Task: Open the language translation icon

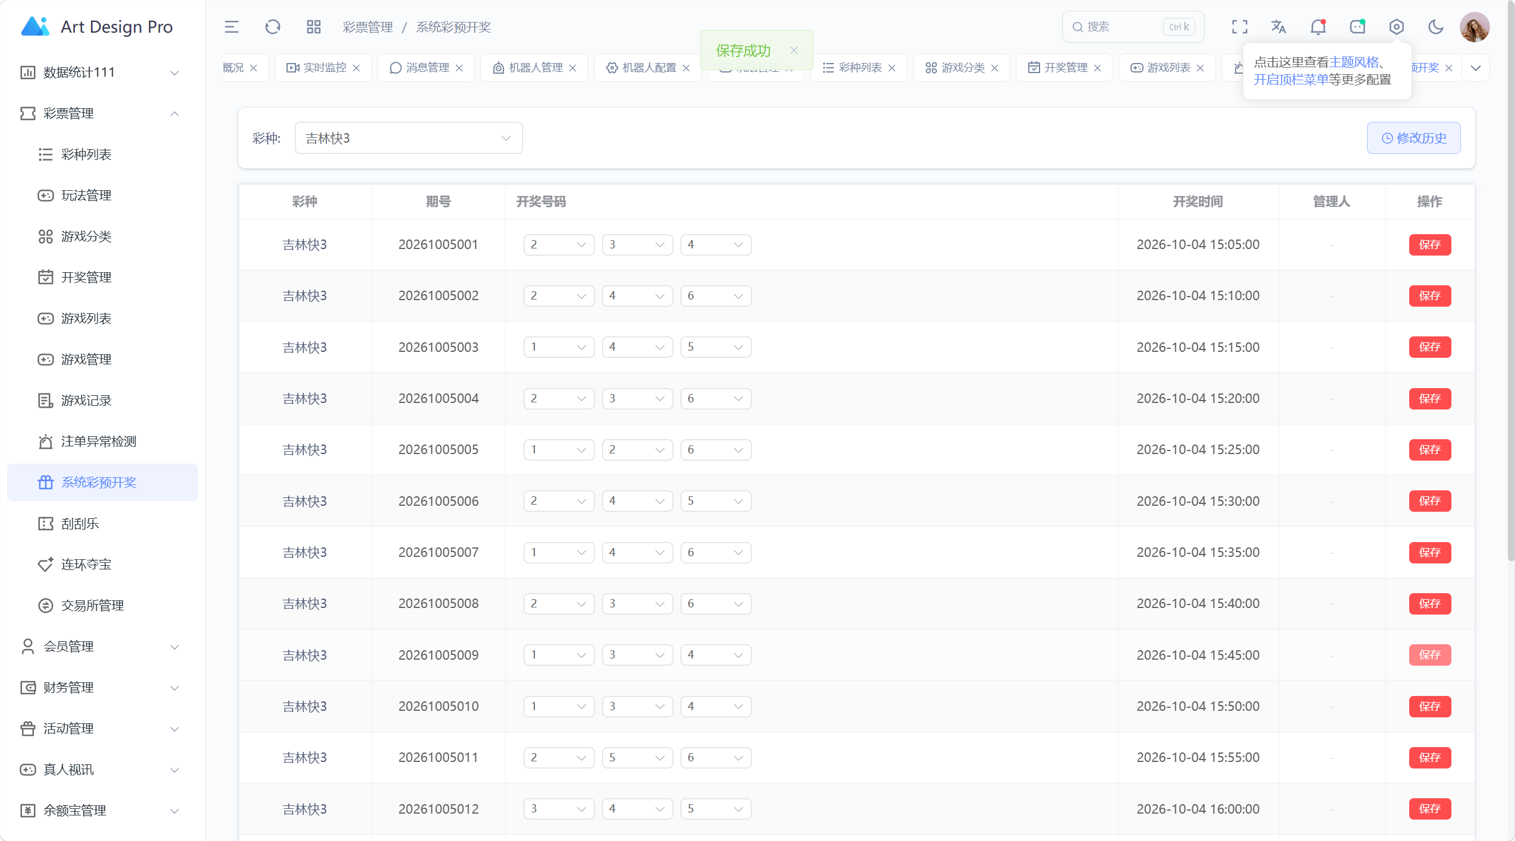Action: 1278,27
